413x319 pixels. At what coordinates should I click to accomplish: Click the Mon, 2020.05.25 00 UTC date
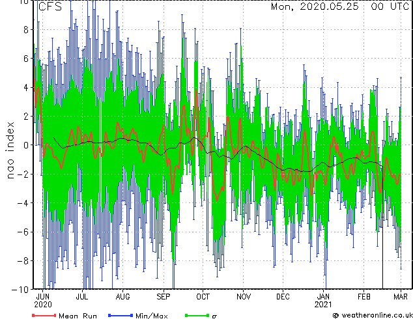(x=340, y=7)
